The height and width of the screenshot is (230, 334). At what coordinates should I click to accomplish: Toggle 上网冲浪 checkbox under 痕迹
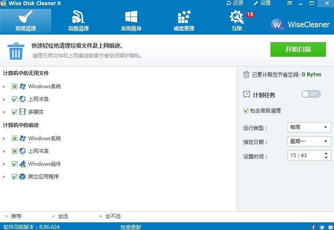tap(14, 151)
